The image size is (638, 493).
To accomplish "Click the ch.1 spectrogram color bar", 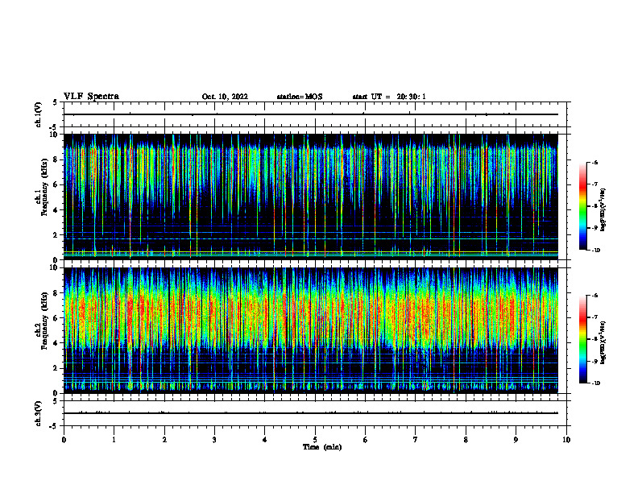I will point(583,206).
